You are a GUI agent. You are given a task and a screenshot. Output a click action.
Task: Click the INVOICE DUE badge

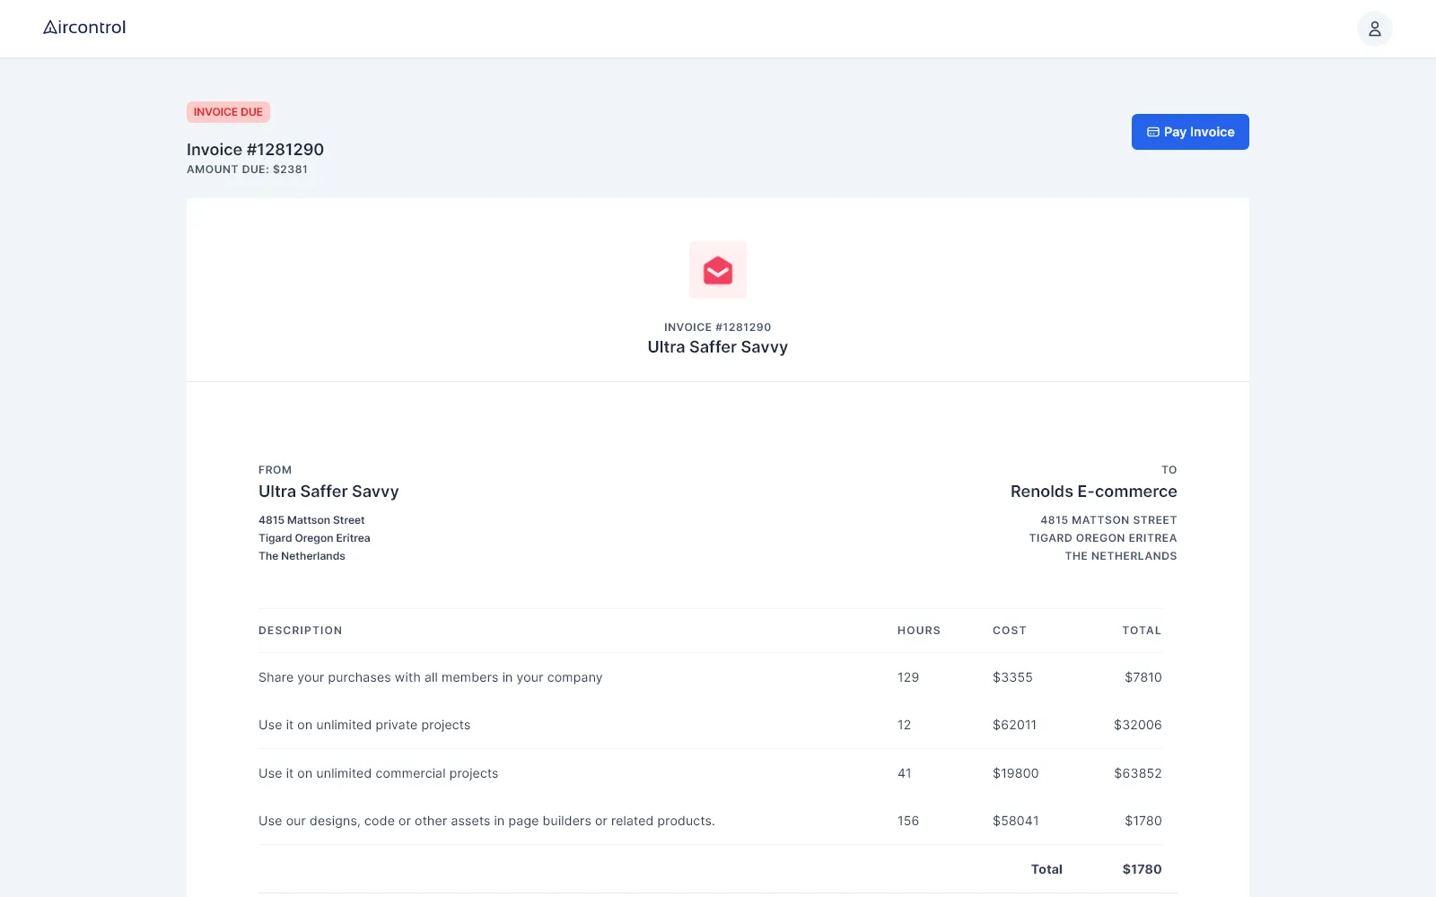(x=228, y=112)
